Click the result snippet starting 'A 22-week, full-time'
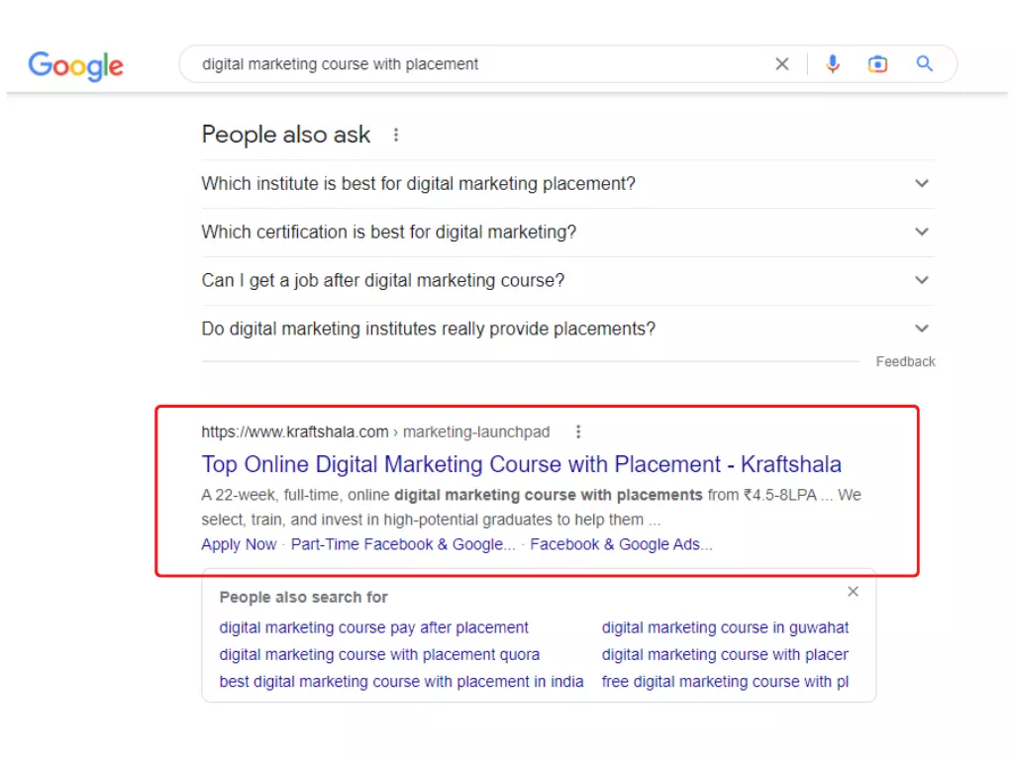The height and width of the screenshot is (760, 1014). (531, 508)
